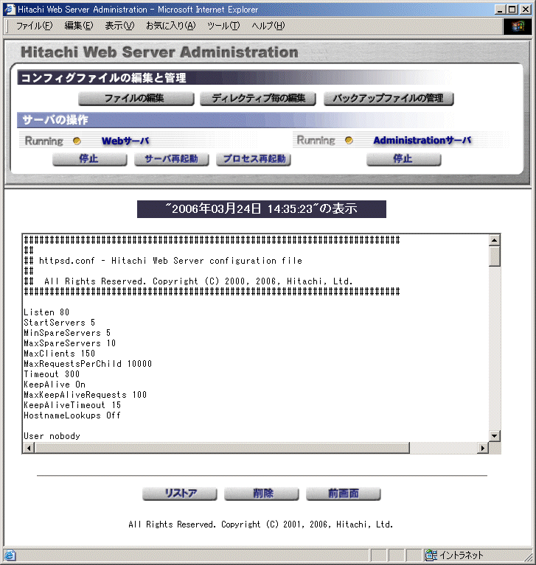The width and height of the screenshot is (536, 565).
Task: Open バックアップファイルの管理
Action: click(x=389, y=99)
